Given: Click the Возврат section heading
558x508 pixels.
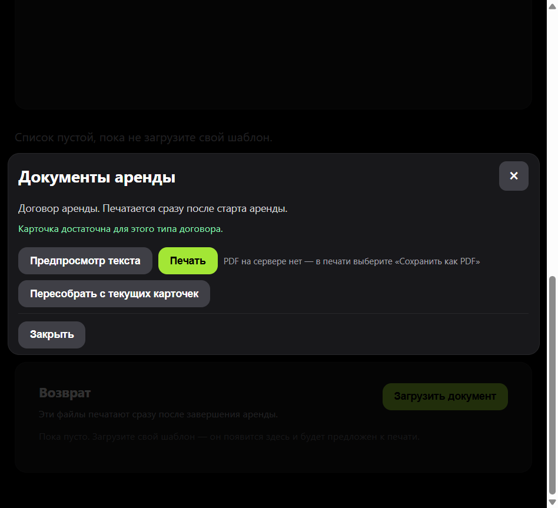Looking at the screenshot, I should [65, 393].
